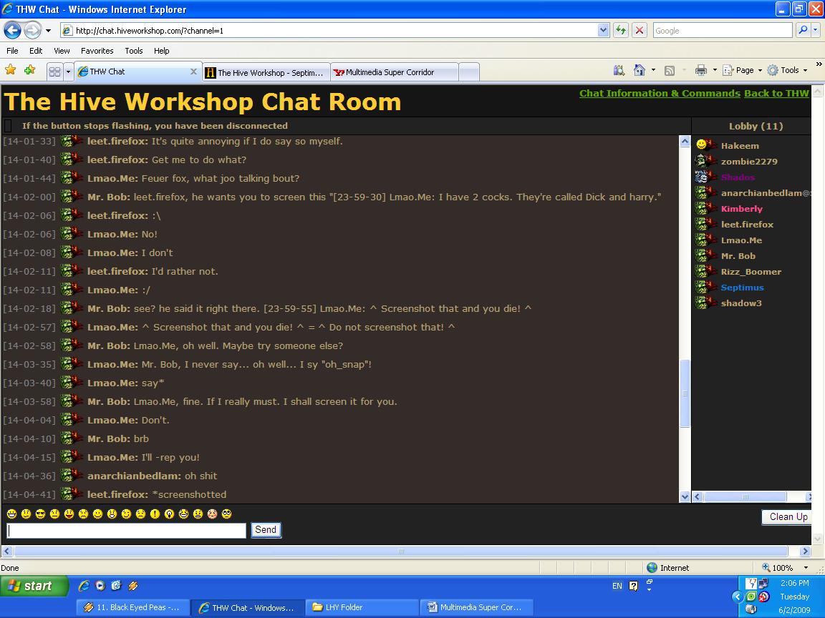Open Quick Tabs grid icon
This screenshot has height=618, width=825.
(x=54, y=72)
